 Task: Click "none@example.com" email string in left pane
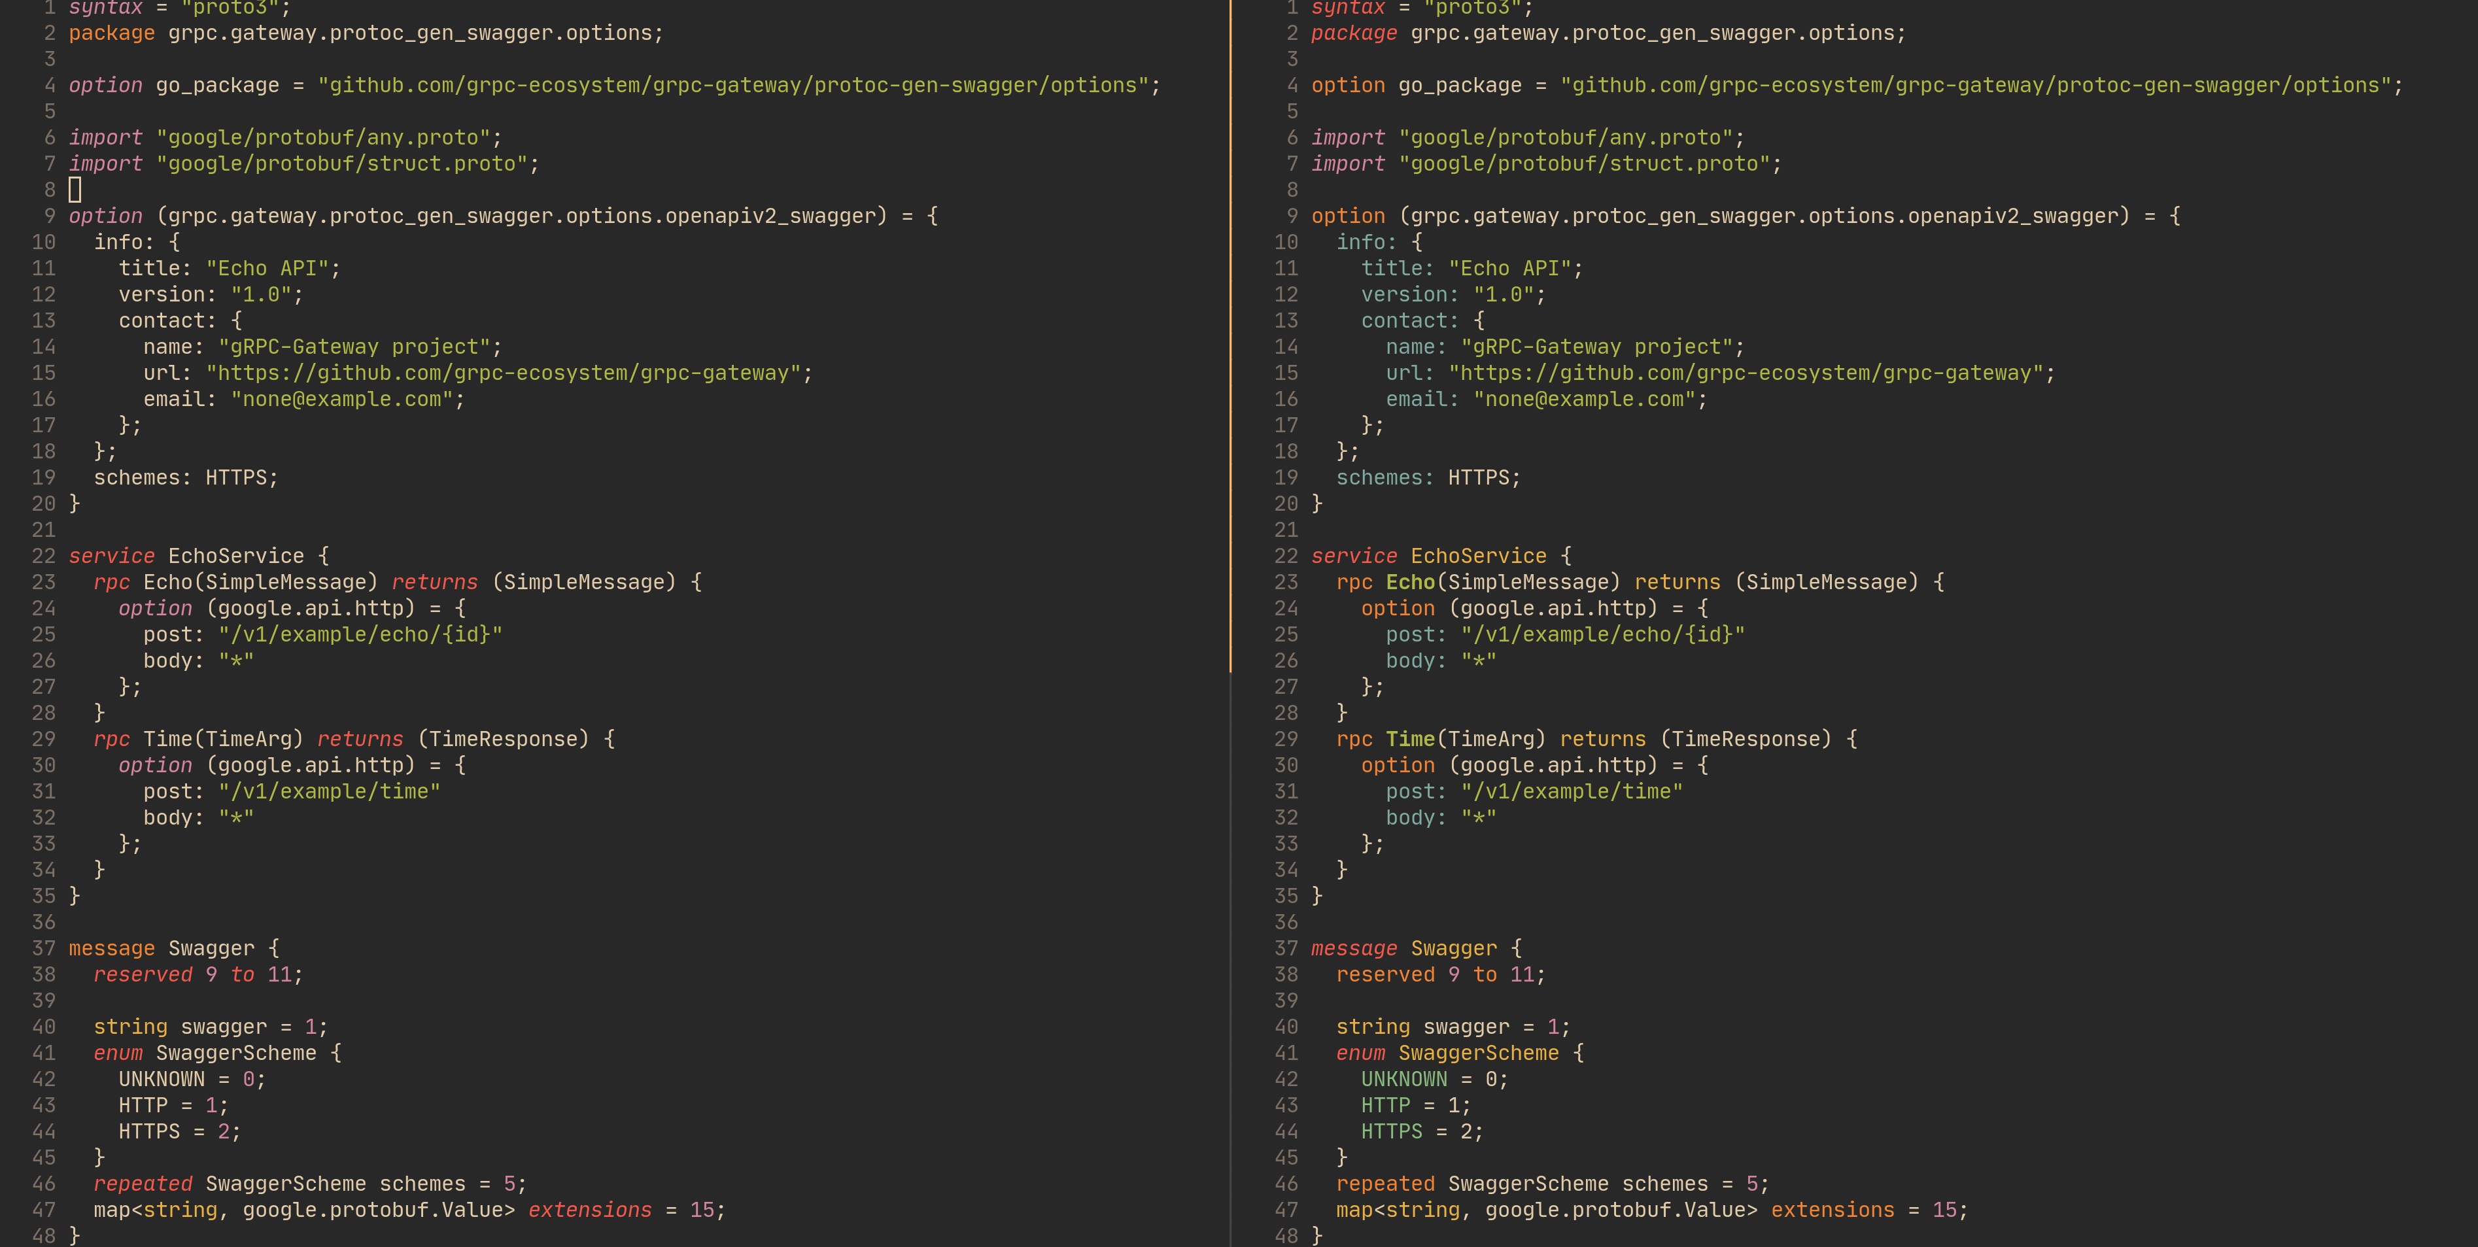(341, 400)
